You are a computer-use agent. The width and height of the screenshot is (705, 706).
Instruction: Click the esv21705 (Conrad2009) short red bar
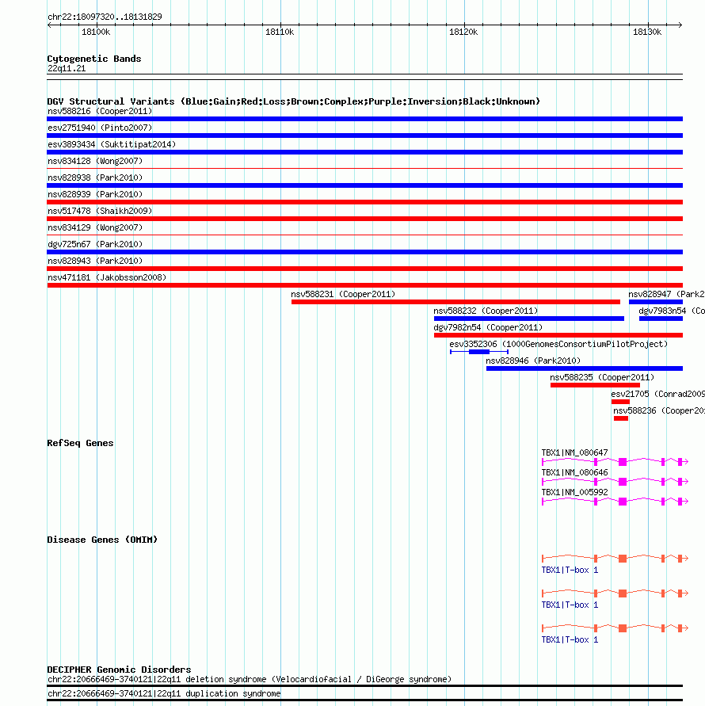coord(620,402)
